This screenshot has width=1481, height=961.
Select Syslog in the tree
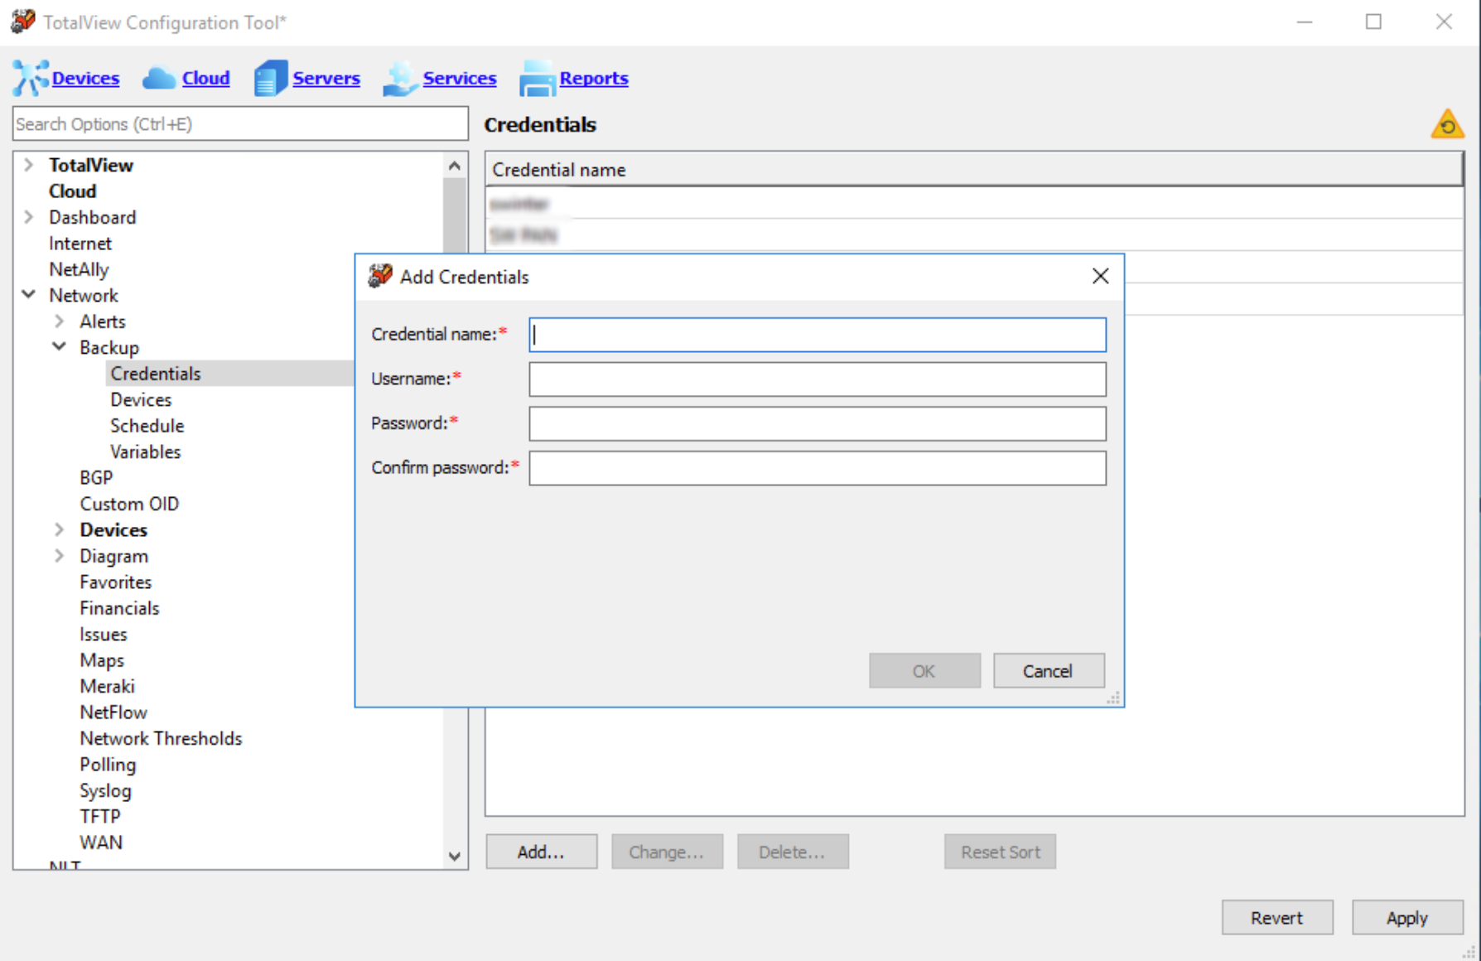coord(105,791)
